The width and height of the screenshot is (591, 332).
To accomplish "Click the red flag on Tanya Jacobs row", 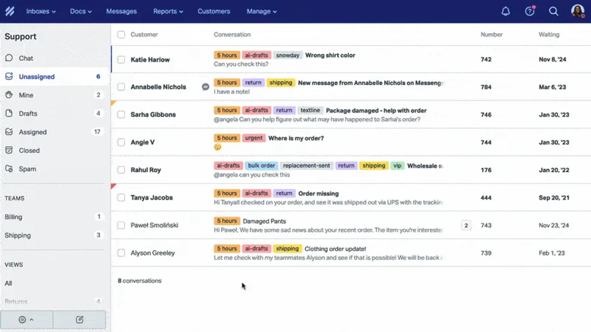I will point(113,186).
